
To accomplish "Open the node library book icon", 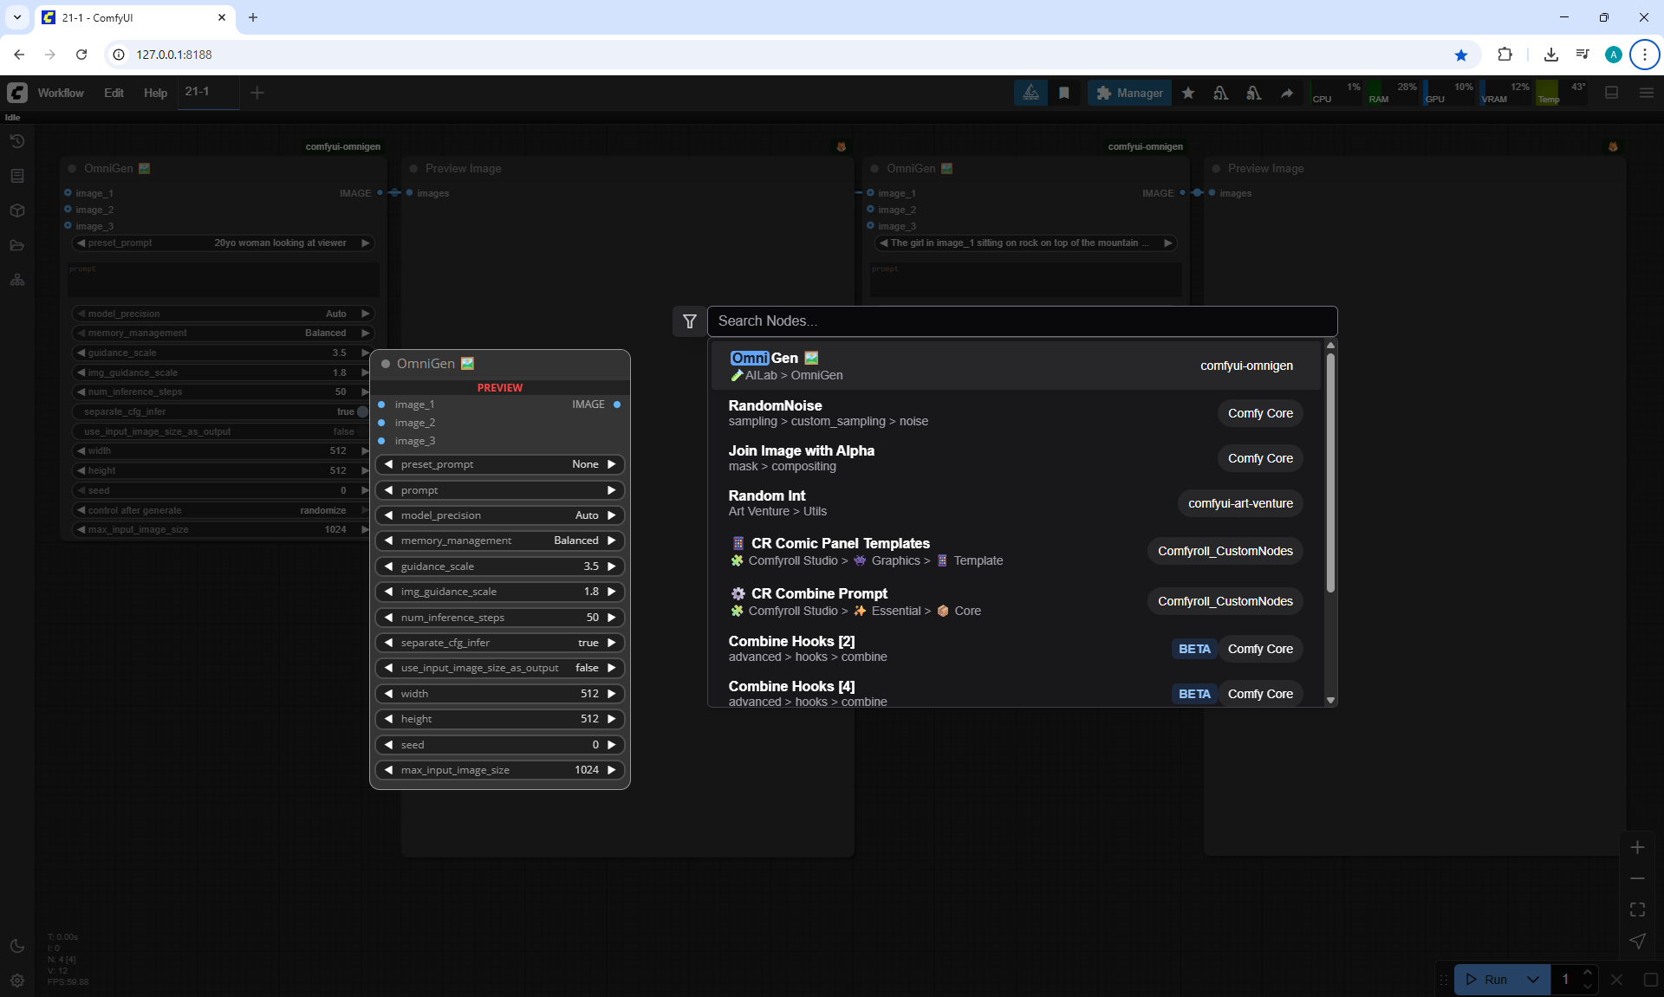I will coord(17,176).
